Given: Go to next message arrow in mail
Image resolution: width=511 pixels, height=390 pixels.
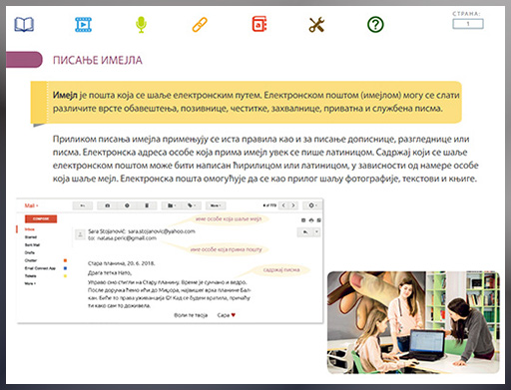Looking at the screenshot, I should (293, 205).
